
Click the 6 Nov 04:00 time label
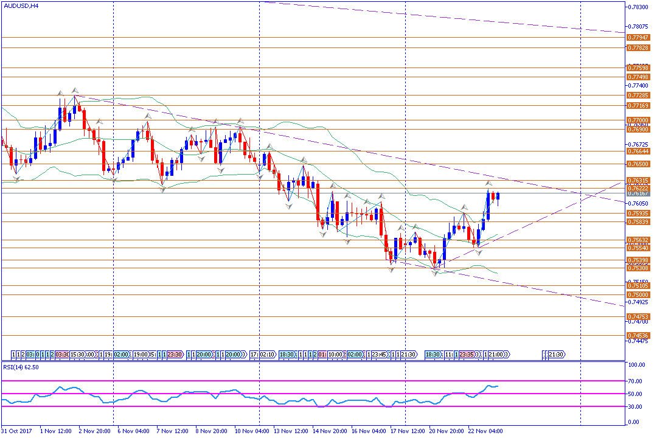click(x=133, y=431)
